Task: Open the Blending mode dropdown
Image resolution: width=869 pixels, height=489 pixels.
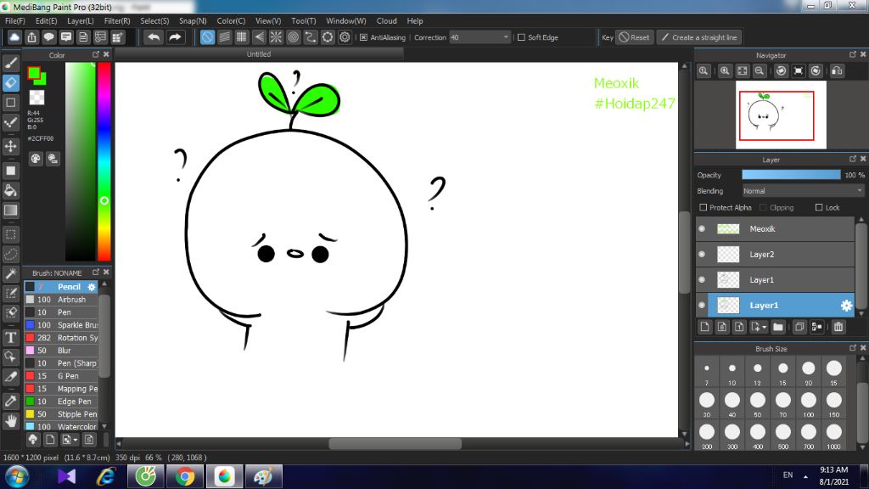Action: coord(803,191)
